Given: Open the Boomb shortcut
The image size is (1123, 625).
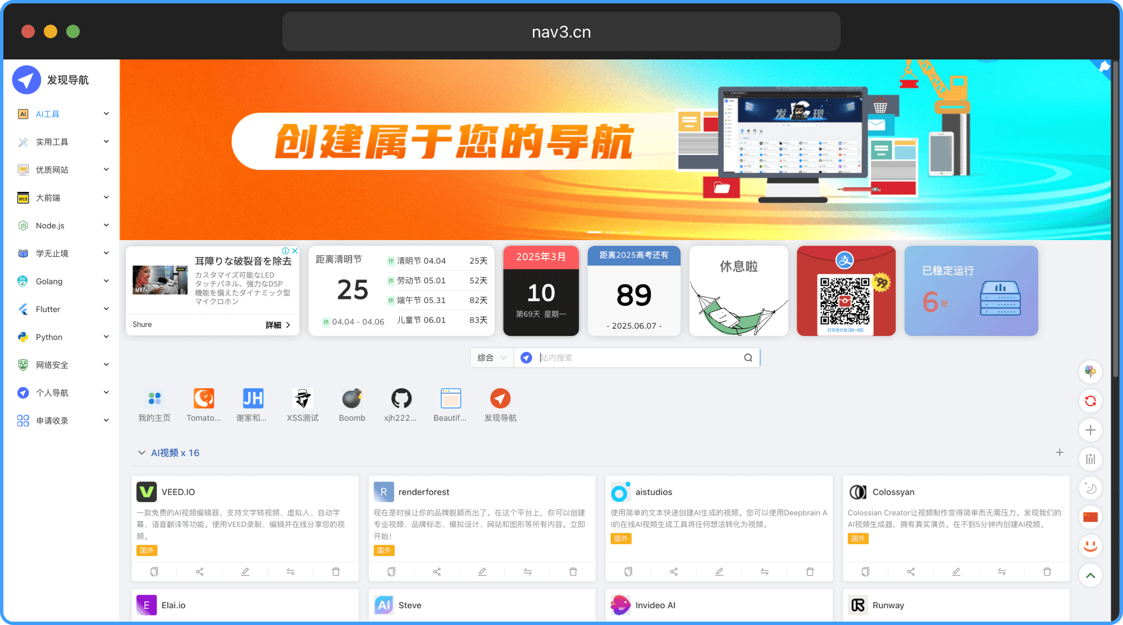Looking at the screenshot, I should (x=352, y=399).
